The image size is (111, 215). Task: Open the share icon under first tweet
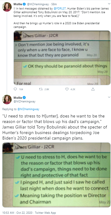pyautogui.click(x=93, y=89)
